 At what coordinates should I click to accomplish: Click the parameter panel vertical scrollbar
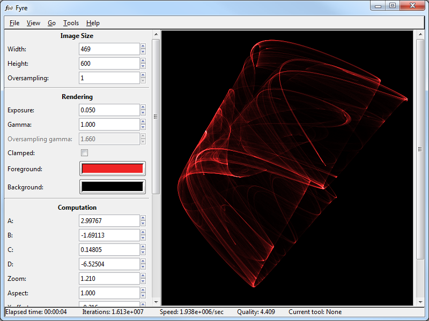pyautogui.click(x=156, y=116)
